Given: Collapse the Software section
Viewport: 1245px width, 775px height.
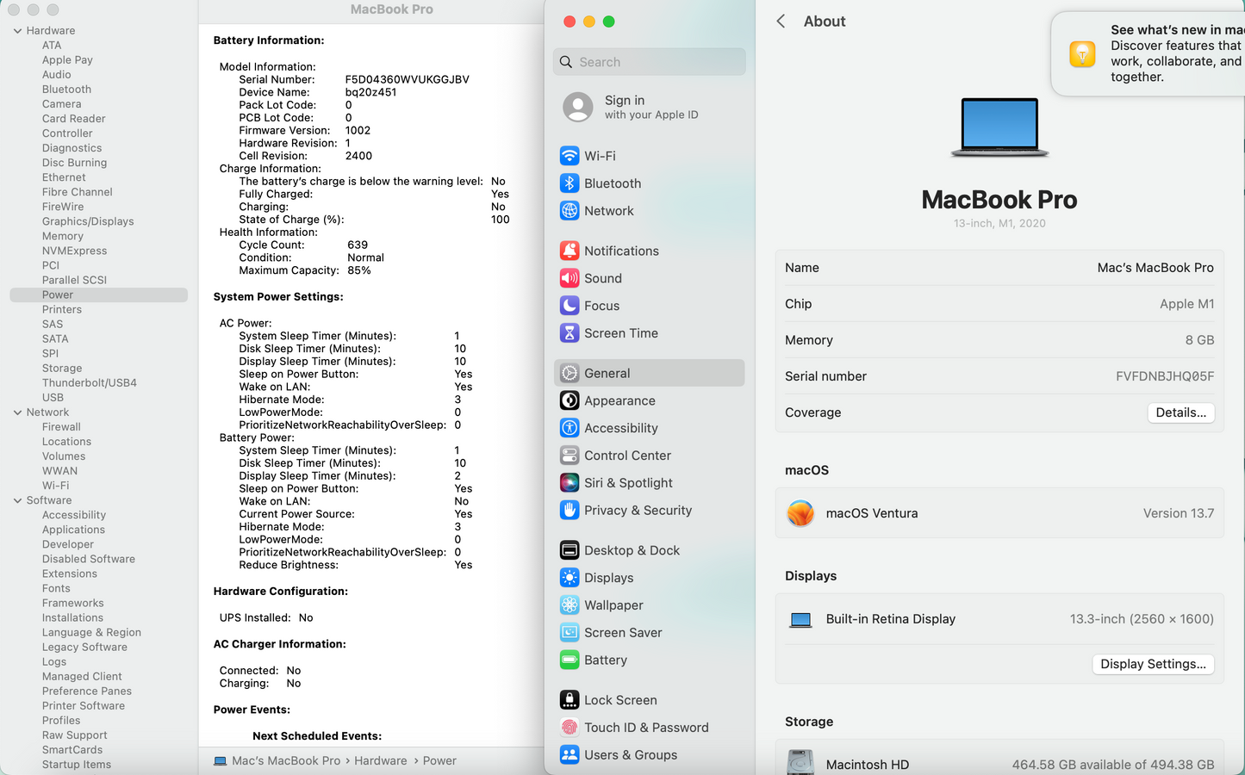Looking at the screenshot, I should tap(17, 500).
